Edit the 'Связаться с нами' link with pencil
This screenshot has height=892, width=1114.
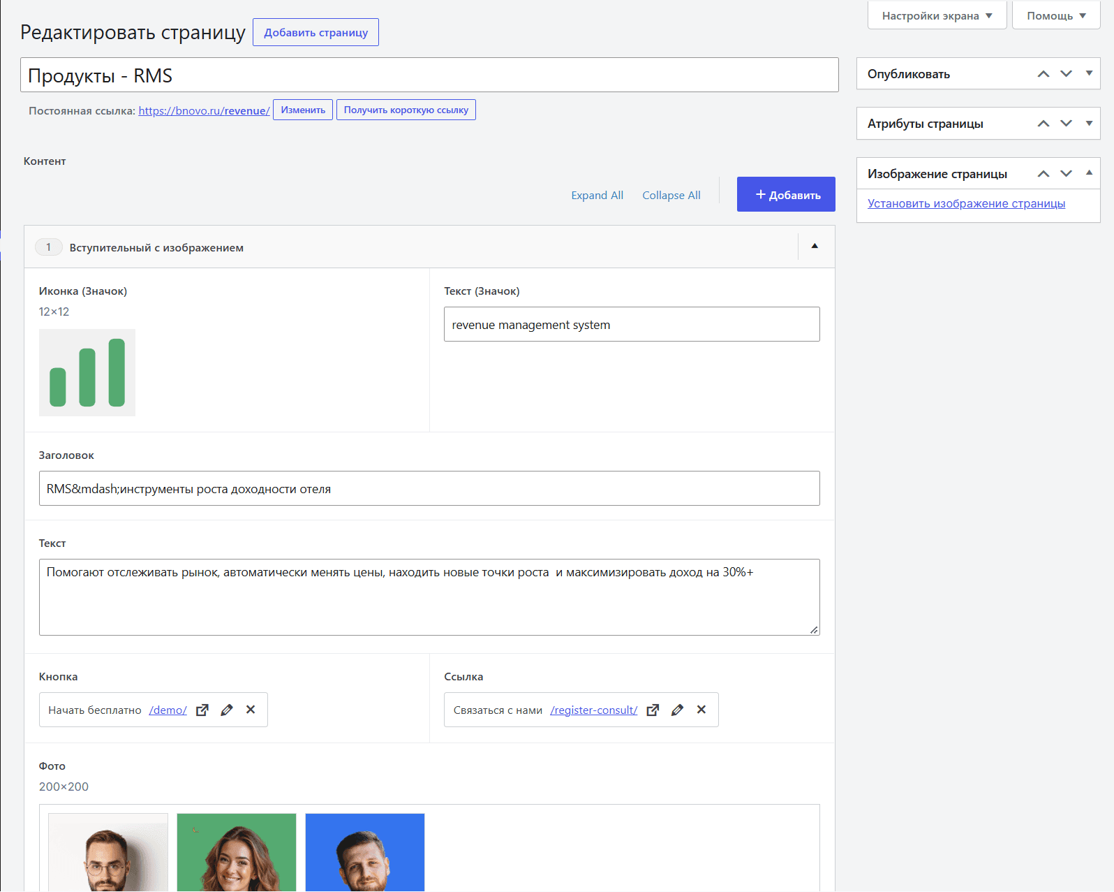[x=677, y=710]
